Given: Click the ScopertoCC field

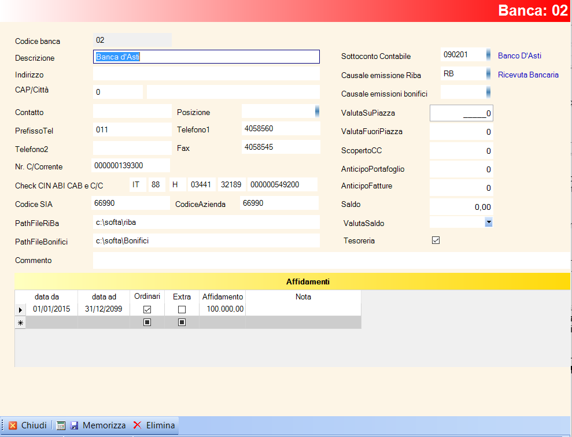Looking at the screenshot, I should (x=462, y=151).
